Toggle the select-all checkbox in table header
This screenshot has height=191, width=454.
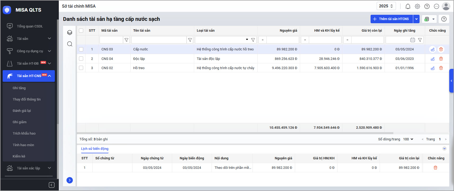point(81,31)
